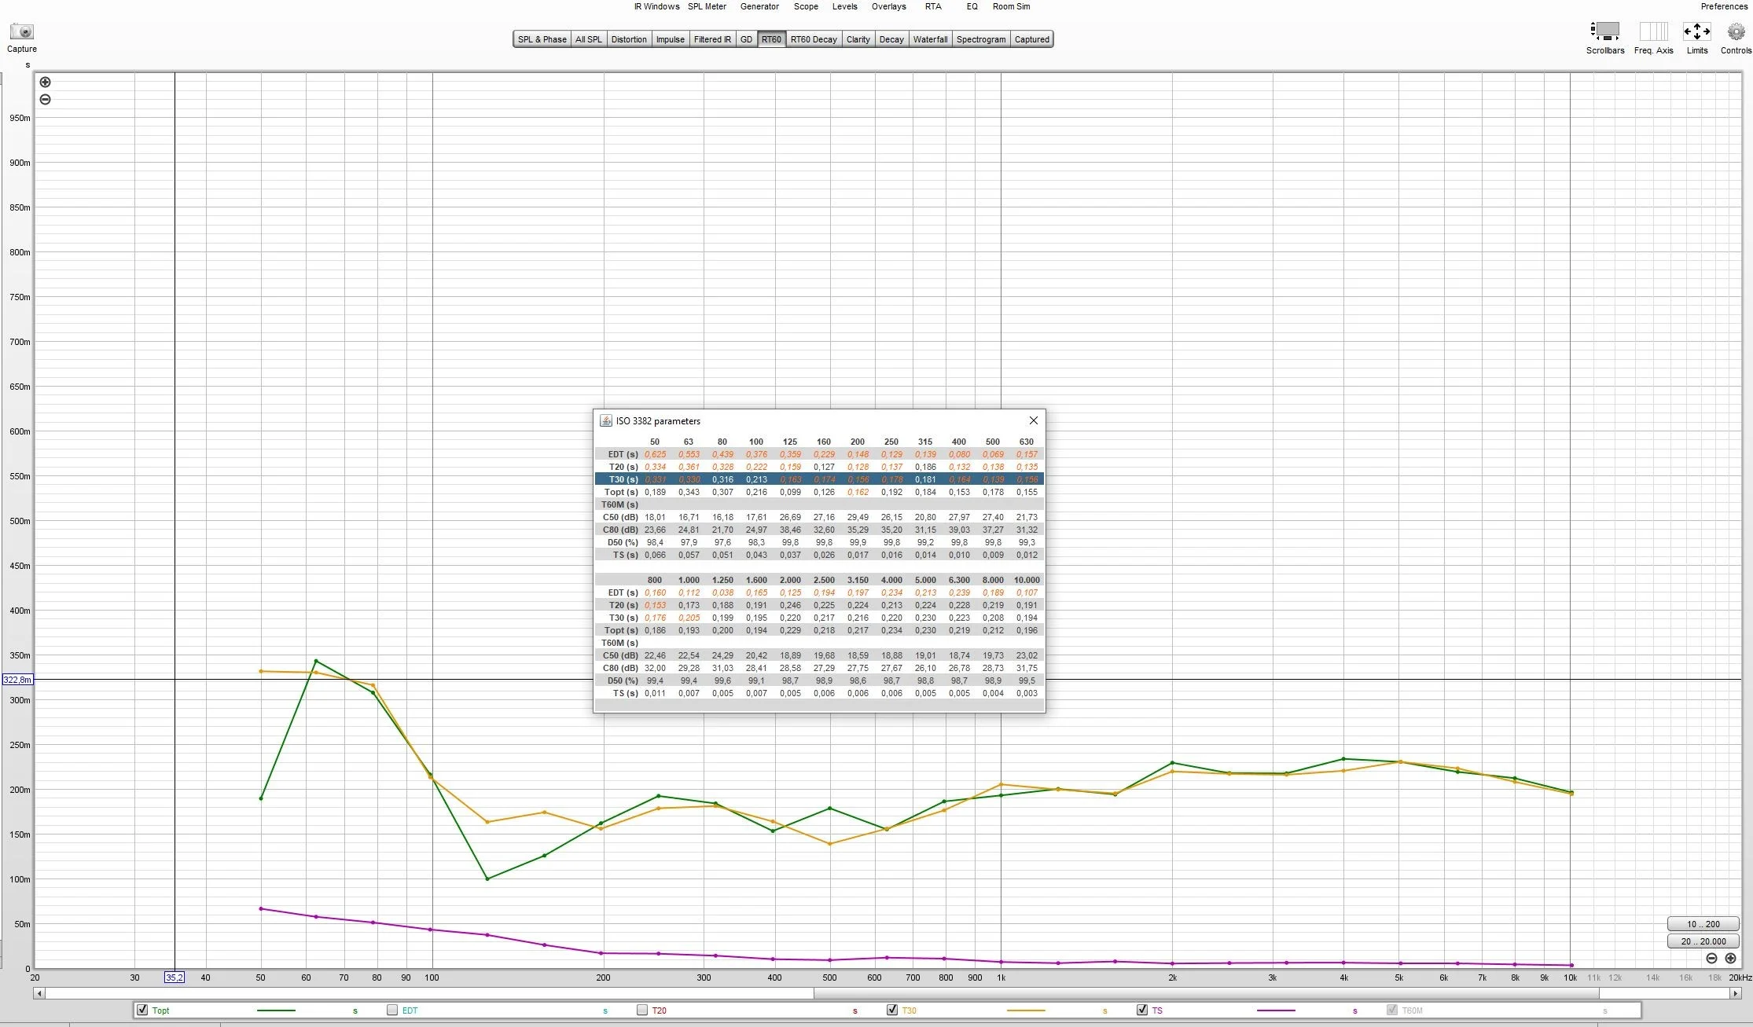Screen dimensions: 1753x1027
Task: Enable the EDT trace checkbox
Action: click(x=392, y=1010)
